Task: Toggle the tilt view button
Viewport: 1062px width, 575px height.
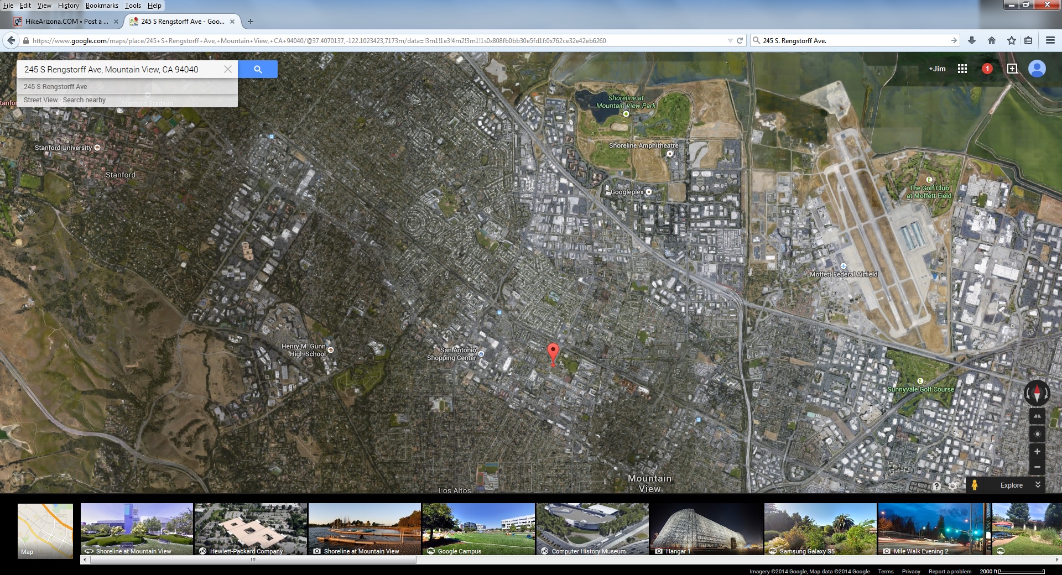Action: tap(1037, 416)
